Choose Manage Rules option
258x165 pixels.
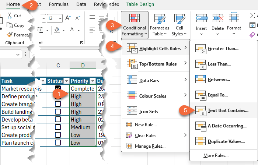coord(156,146)
